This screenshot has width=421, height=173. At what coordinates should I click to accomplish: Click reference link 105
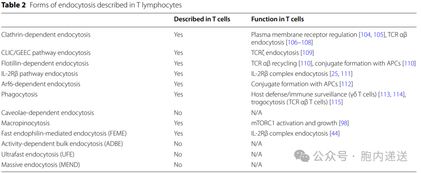pos(378,35)
